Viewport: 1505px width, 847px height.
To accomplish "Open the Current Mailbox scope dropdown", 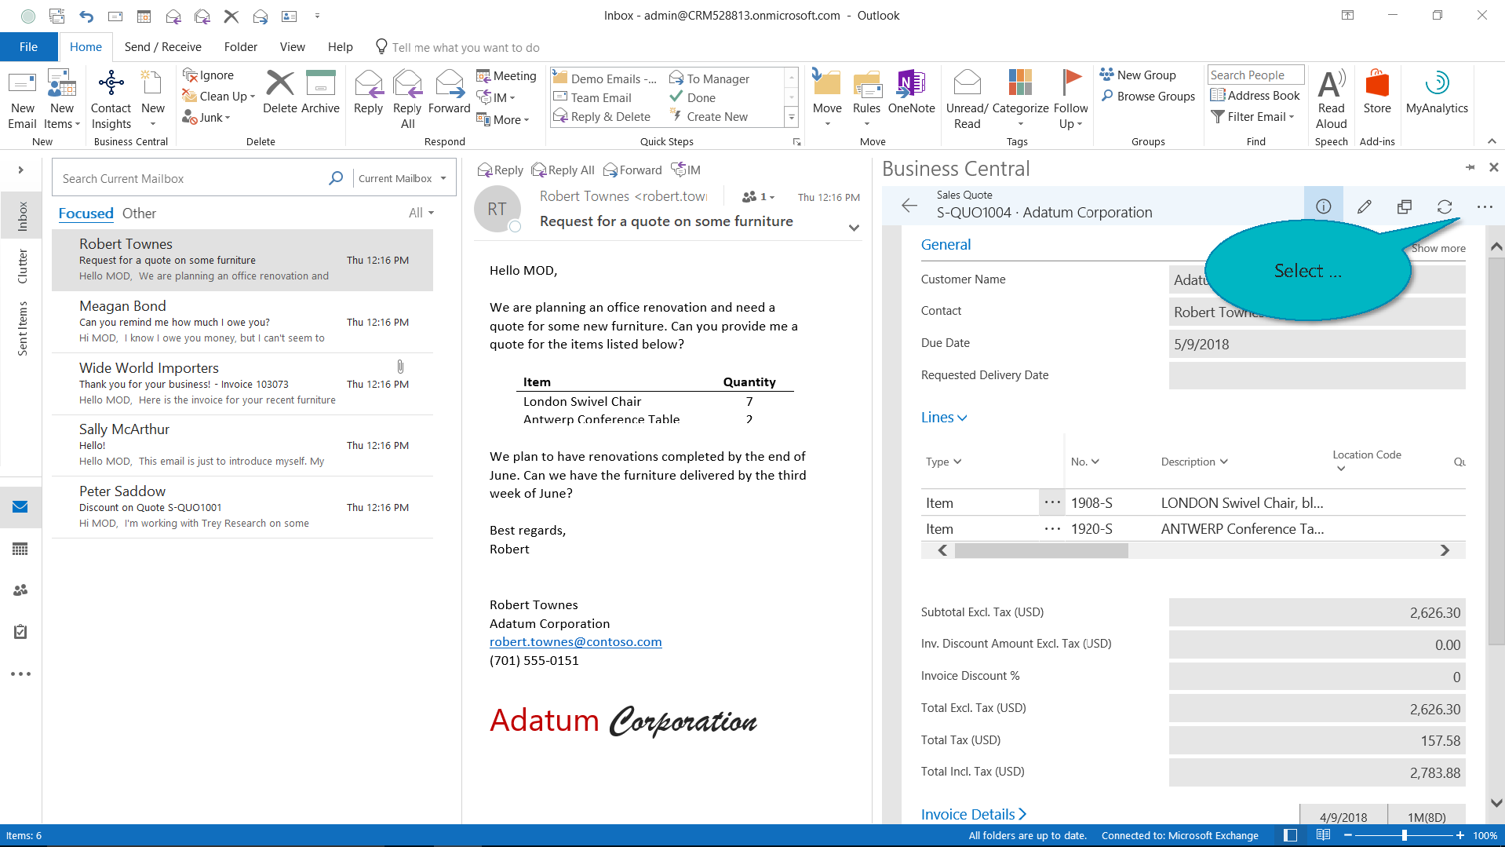I will pos(402,179).
